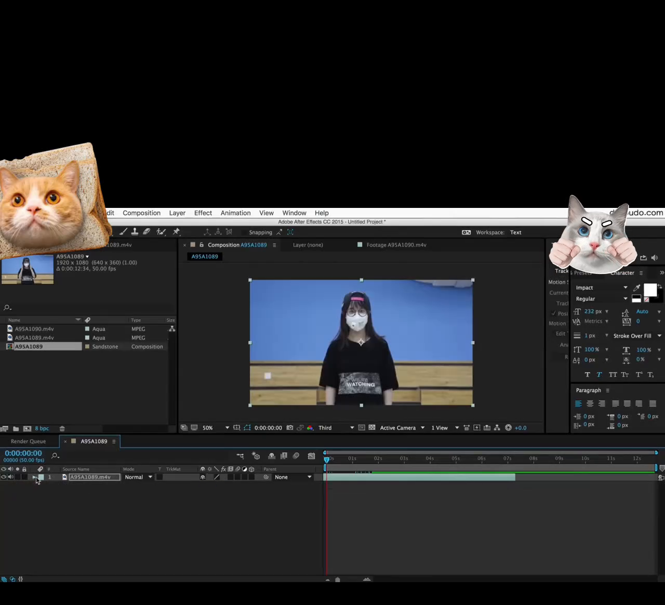The image size is (665, 605).
Task: Open the Third resolution dropdown
Action: tap(336, 428)
